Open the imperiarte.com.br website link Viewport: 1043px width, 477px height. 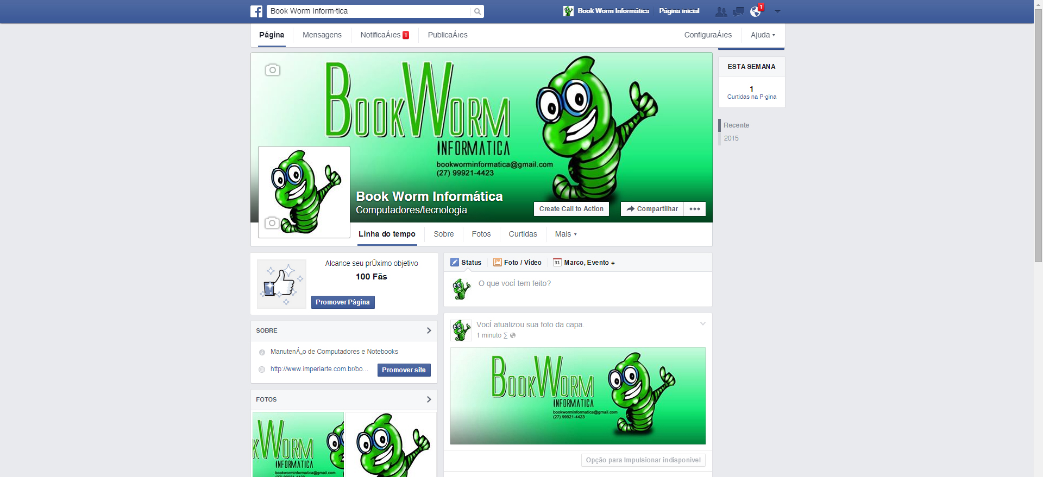(319, 369)
